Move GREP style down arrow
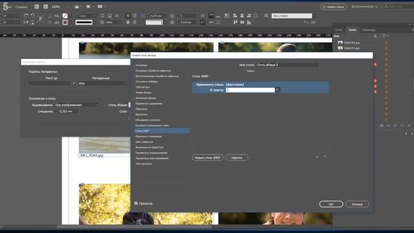Viewport: 414px width, 233px height. click(325, 157)
